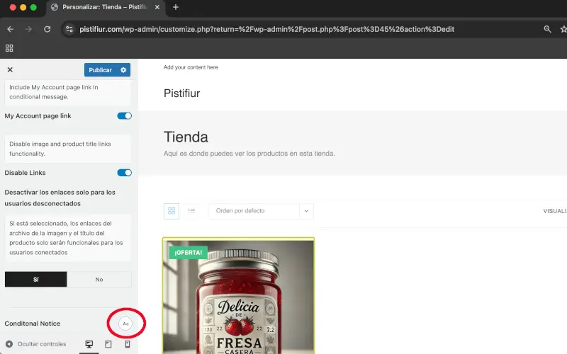Click the Tienda page heading
This screenshot has height=354, width=567.
click(x=186, y=137)
